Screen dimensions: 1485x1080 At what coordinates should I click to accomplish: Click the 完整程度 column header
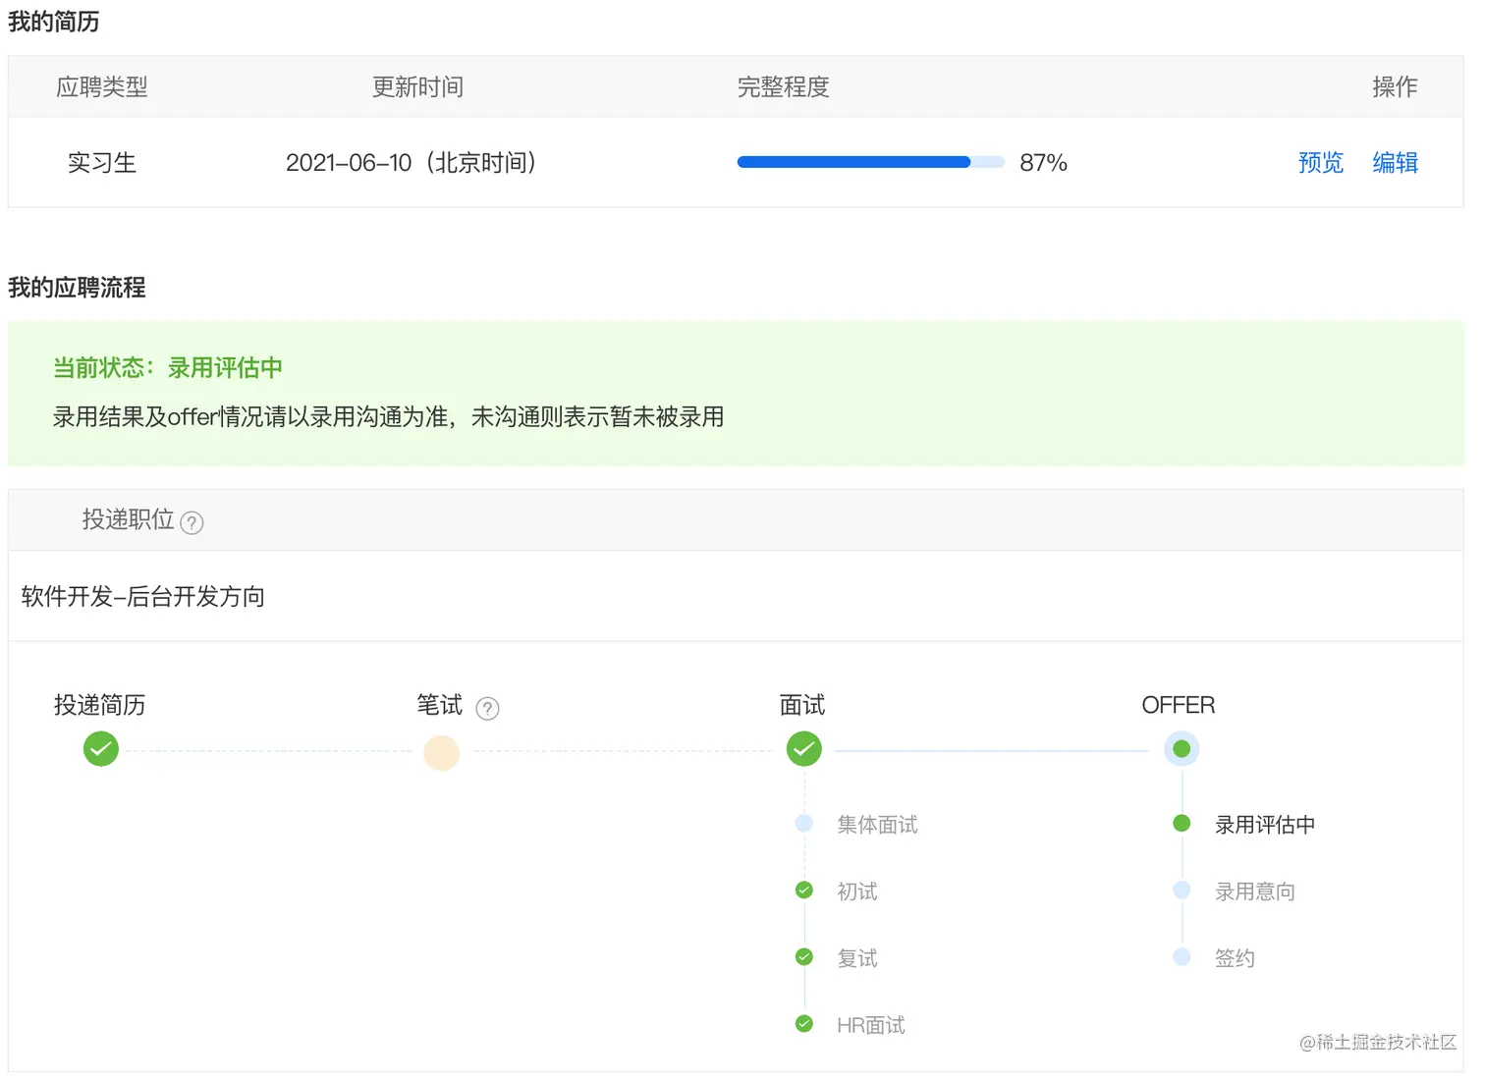point(784,87)
